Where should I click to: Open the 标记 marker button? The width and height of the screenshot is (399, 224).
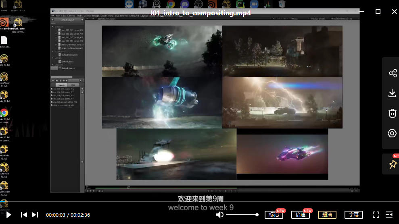pos(274,215)
